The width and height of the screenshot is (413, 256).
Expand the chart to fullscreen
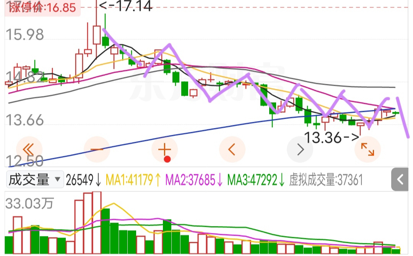coord(367,149)
